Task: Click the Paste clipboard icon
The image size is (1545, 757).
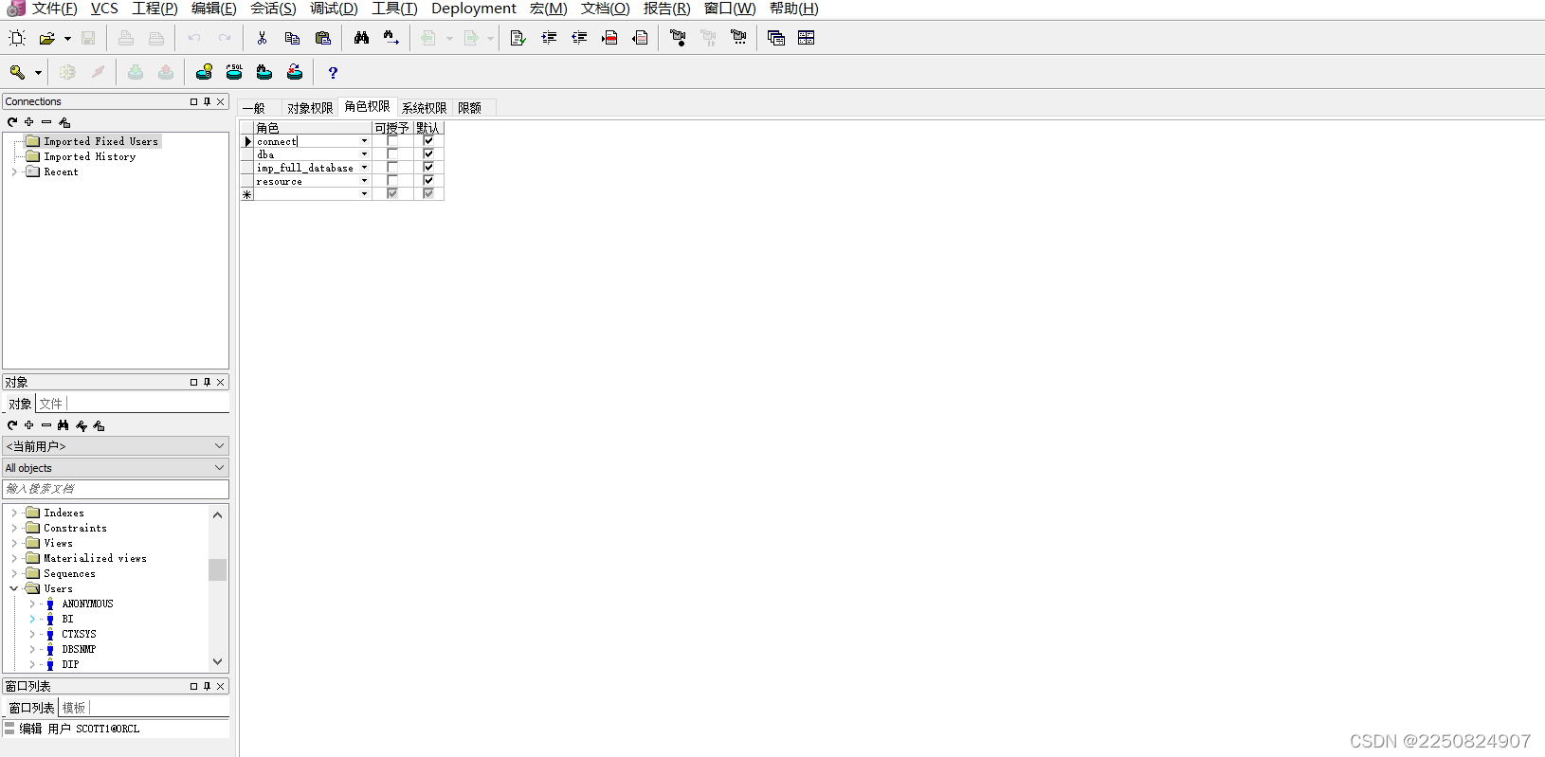Action: 323,38
